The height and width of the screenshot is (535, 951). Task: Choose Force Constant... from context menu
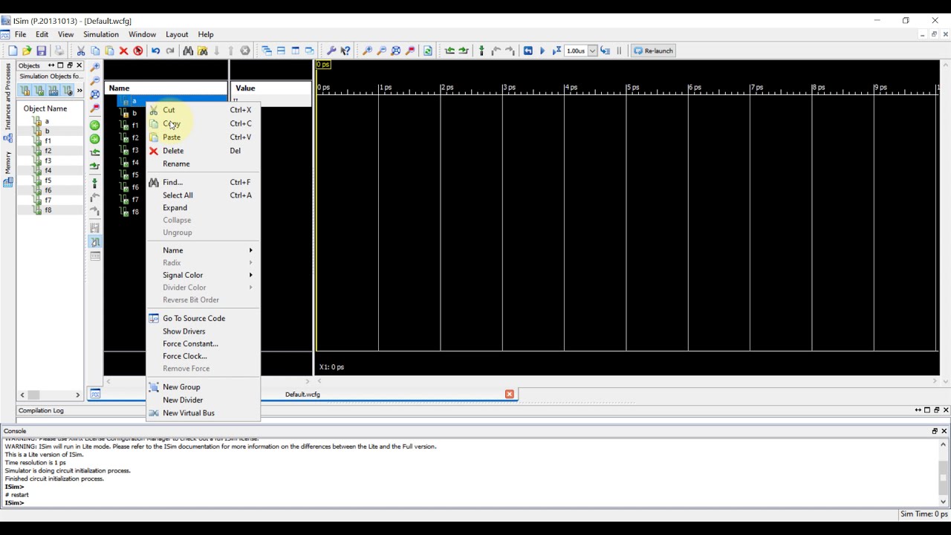point(203,344)
